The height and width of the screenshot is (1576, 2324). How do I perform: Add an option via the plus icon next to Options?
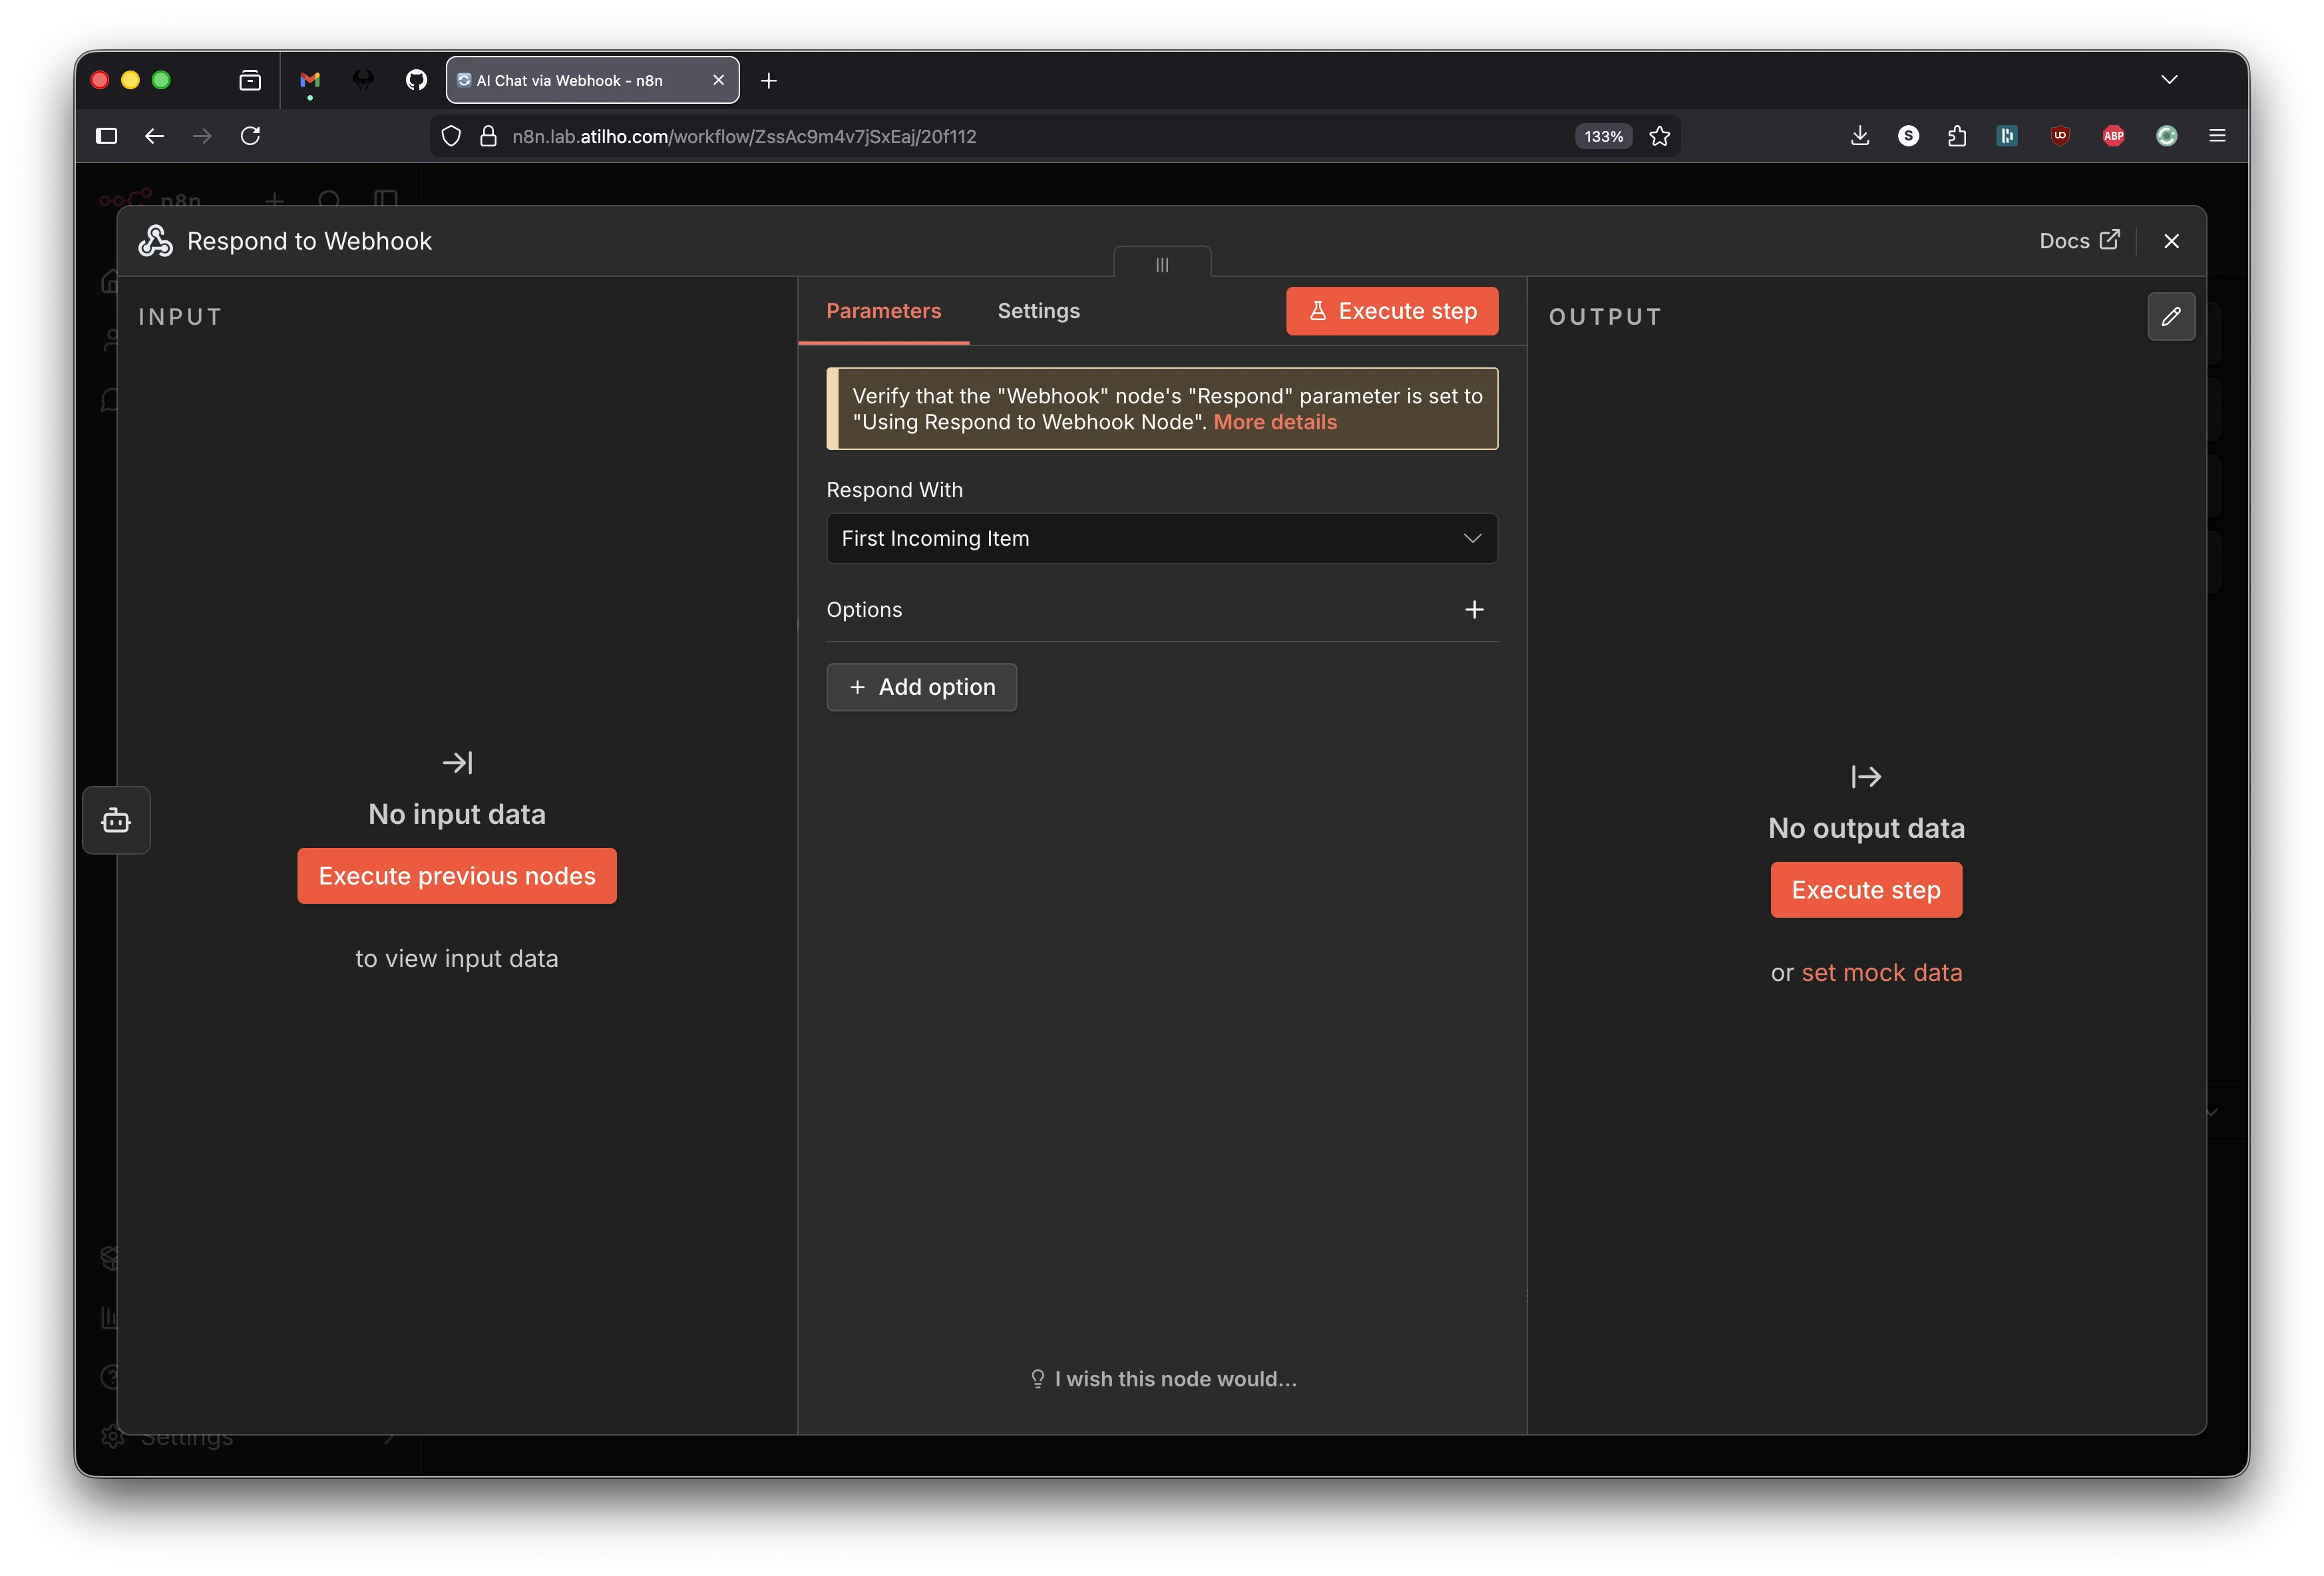[x=1475, y=609]
